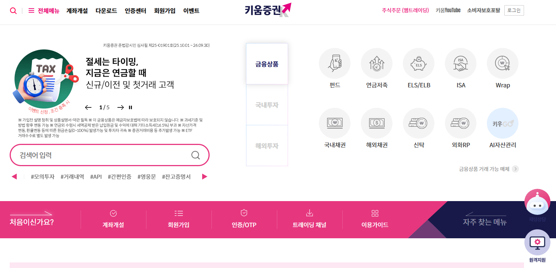Expand the 전체메뉴 hamburger menu
Image resolution: width=556 pixels, height=268 pixels.
tap(31, 10)
